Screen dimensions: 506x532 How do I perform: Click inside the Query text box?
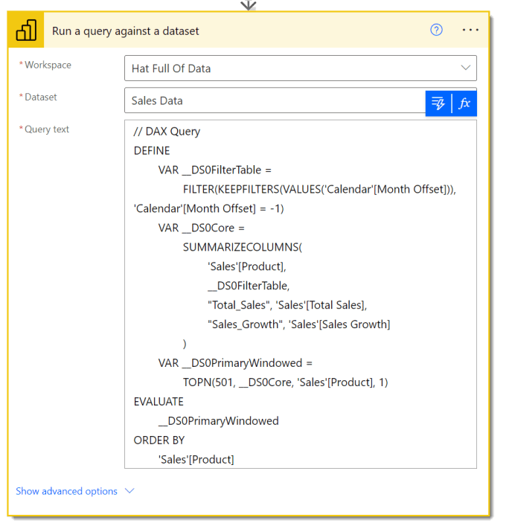click(x=301, y=294)
